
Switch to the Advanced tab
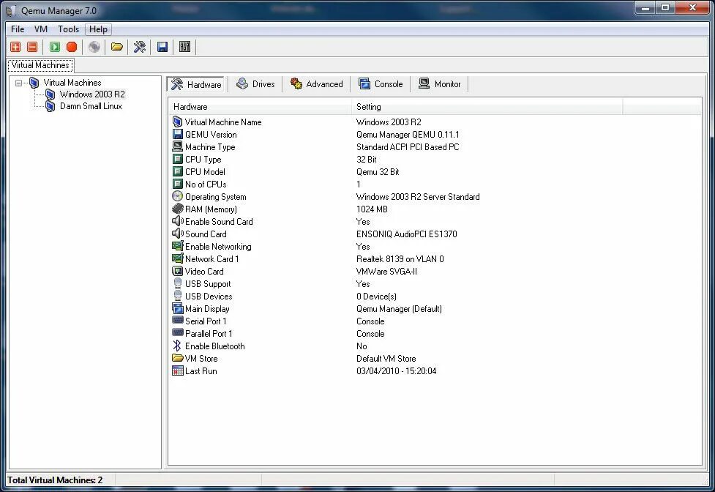(316, 84)
